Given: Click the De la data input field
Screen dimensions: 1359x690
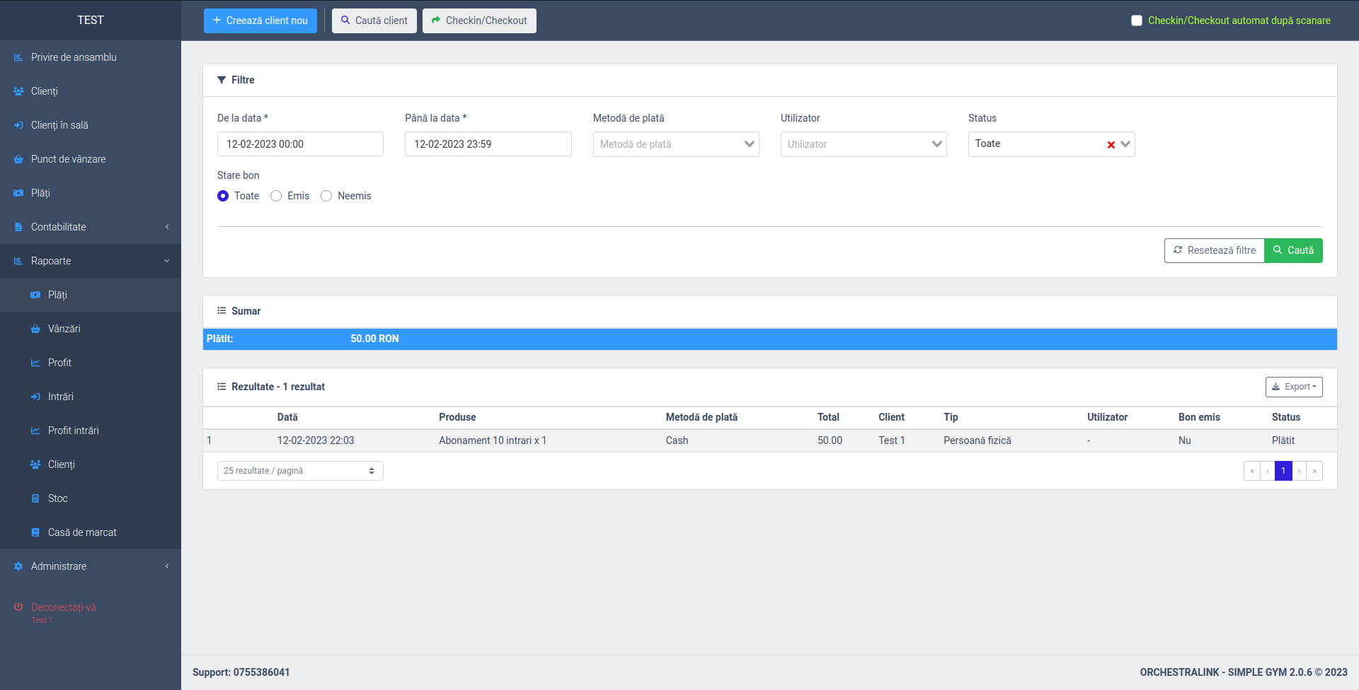Looking at the screenshot, I should pyautogui.click(x=300, y=144).
